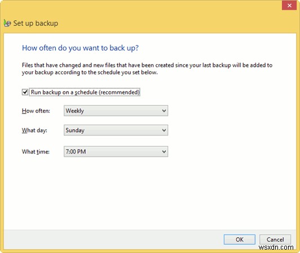Open the How often dropdown showing Weekly
The height and width of the screenshot is (253, 300).
coord(116,111)
